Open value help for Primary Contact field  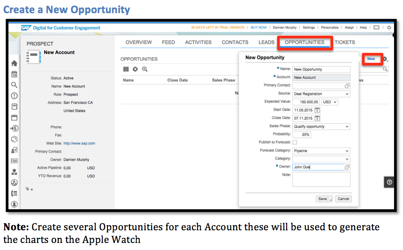(347, 86)
